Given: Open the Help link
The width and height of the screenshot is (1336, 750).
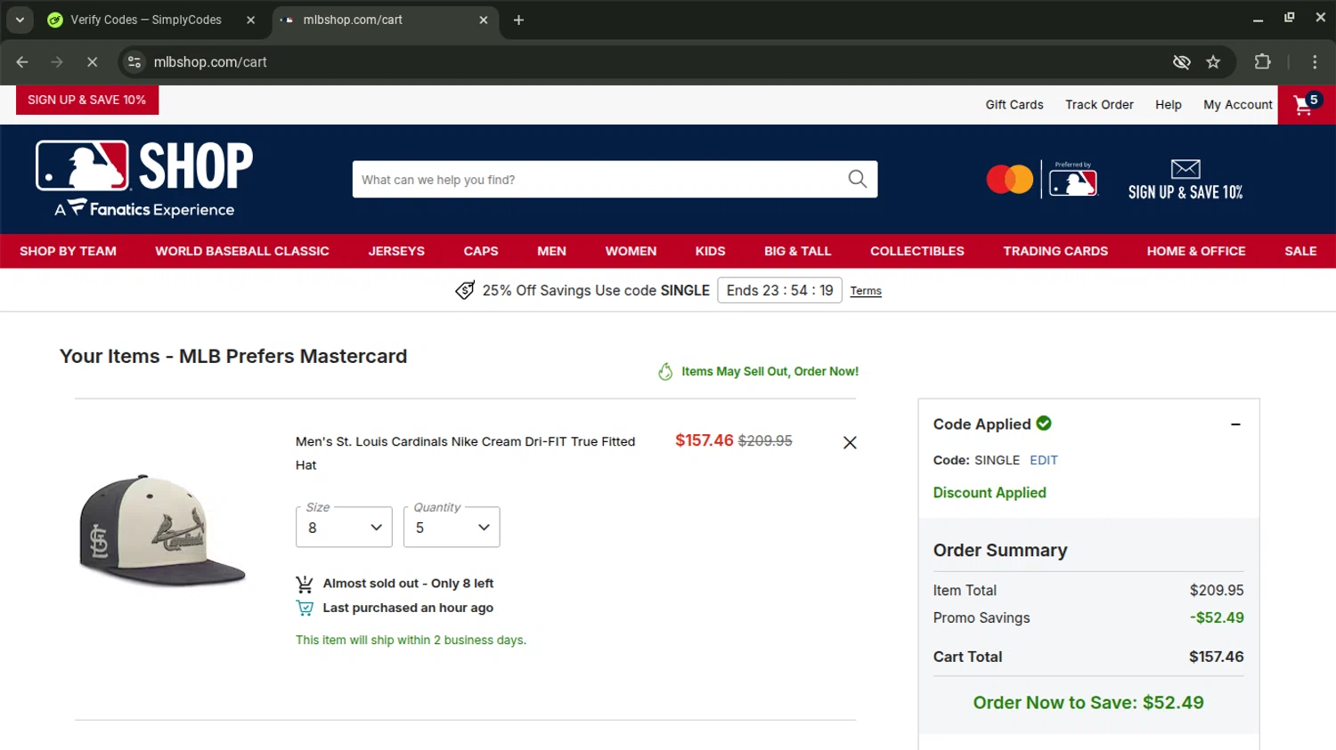Looking at the screenshot, I should point(1169,104).
